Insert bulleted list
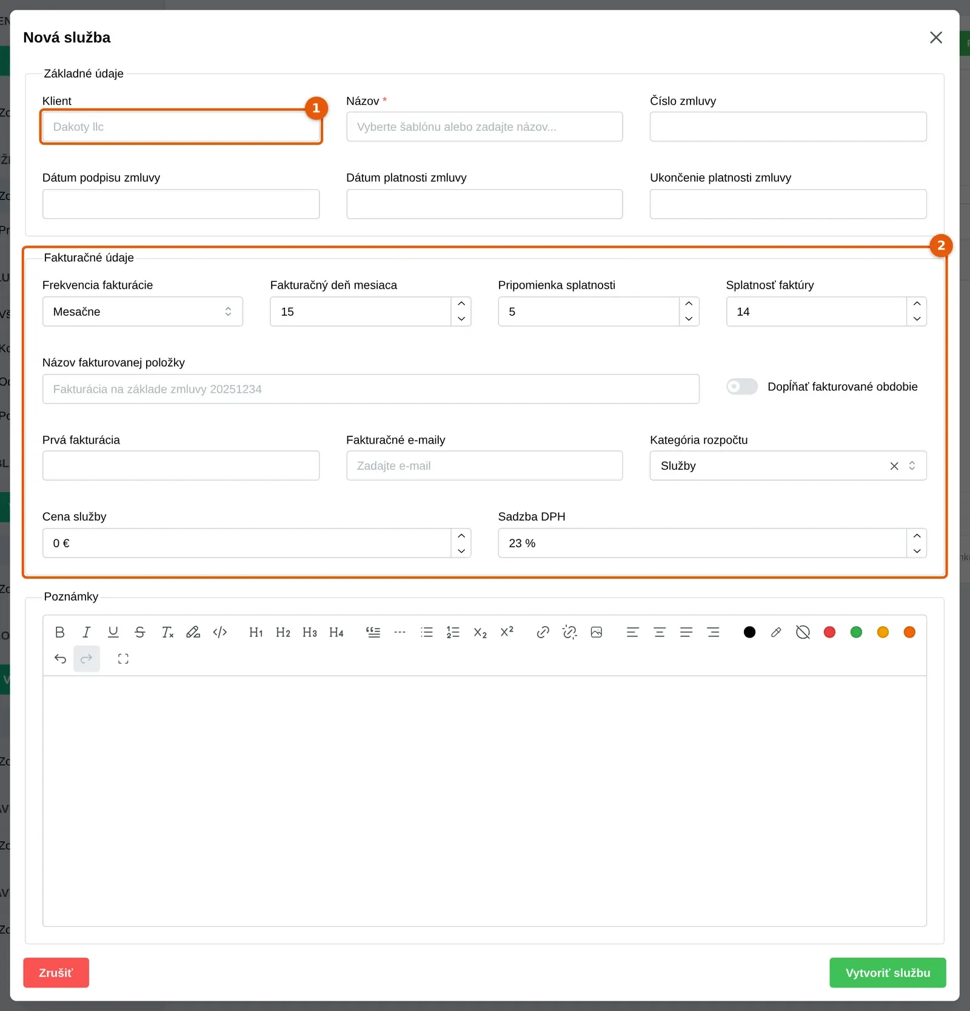The height and width of the screenshot is (1011, 970). 427,632
